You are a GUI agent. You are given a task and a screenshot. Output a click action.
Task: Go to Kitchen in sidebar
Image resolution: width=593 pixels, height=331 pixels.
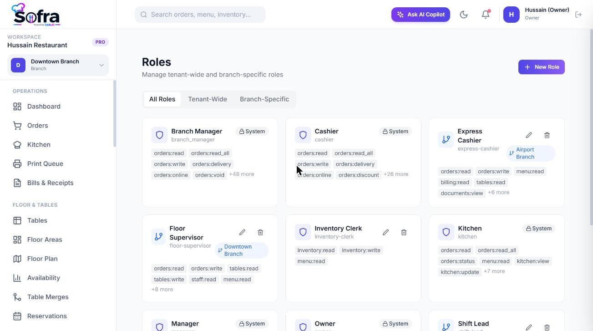click(58, 145)
